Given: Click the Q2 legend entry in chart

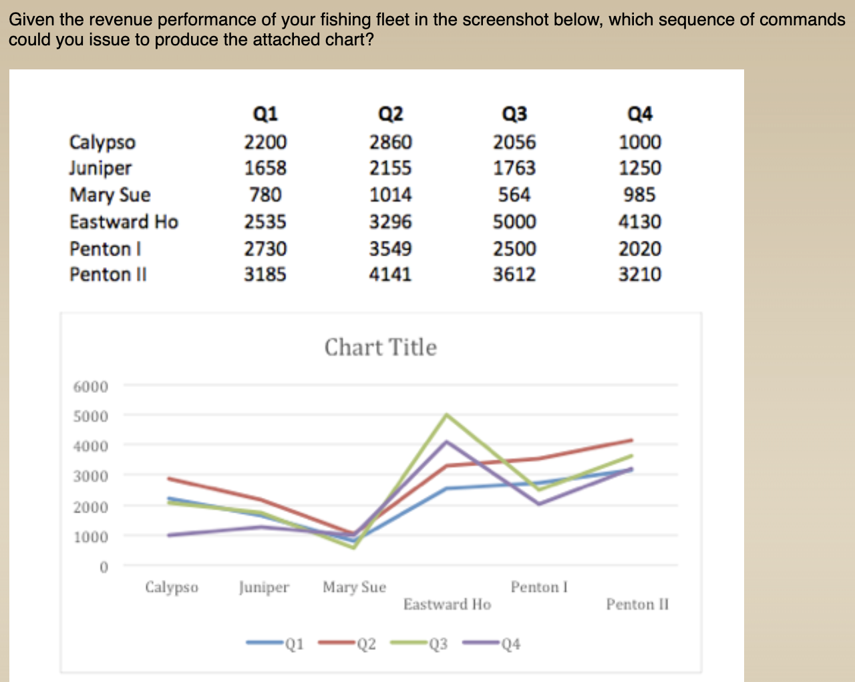Looking at the screenshot, I should 347,644.
